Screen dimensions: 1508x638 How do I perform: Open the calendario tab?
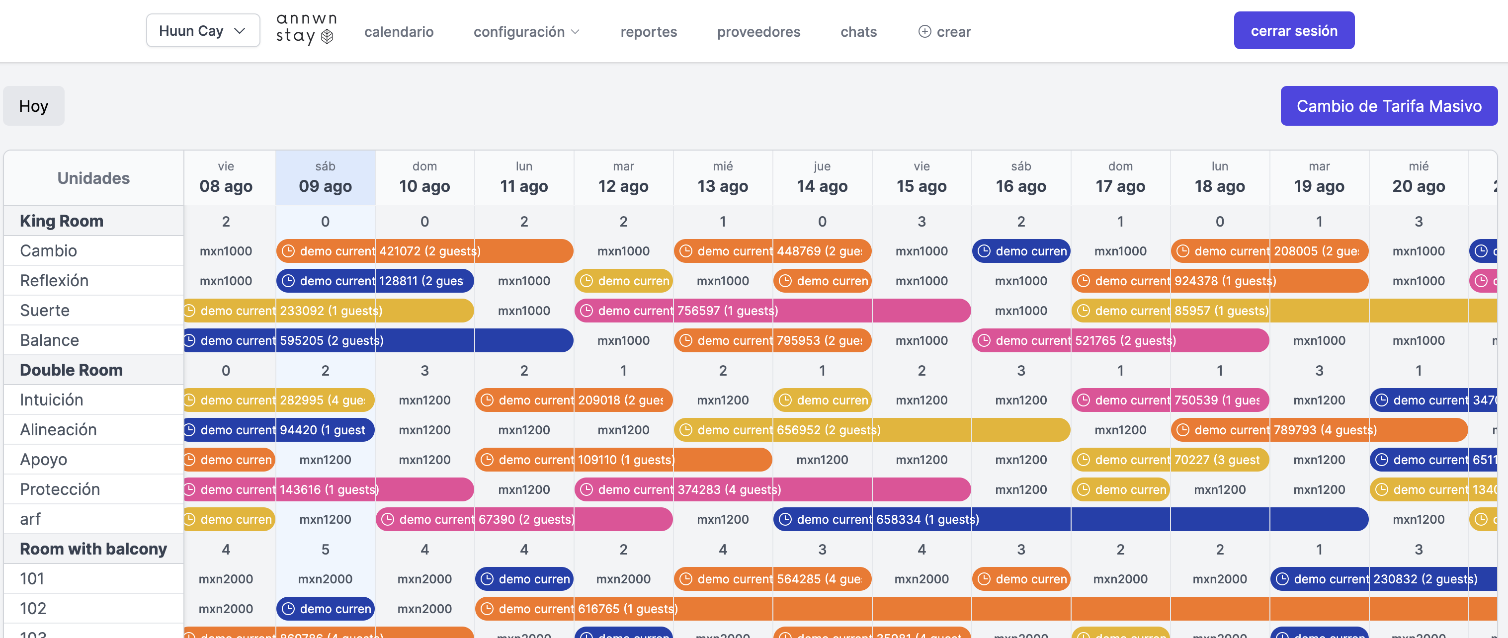399,32
